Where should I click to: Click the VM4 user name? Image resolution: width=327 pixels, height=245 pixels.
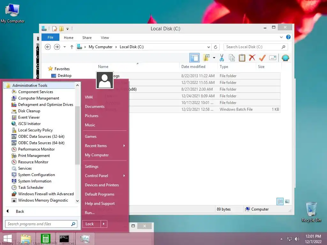tap(89, 97)
